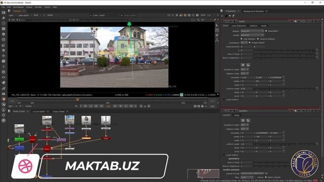This screenshot has height=182, width=324.
Task: Open the display dropdown in Card1
Action: (252, 31)
